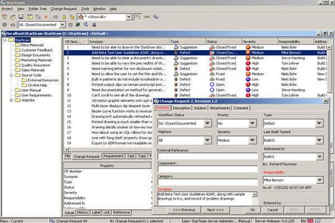Screen dimensions: 335x223
Task: Open the Show All filter dropdown
Action: (x=129, y=17)
